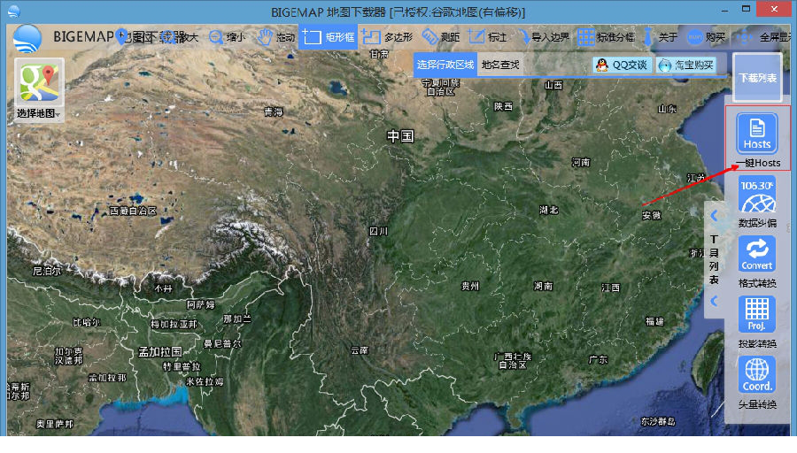Switch to the 地名查找 tab

coord(500,65)
